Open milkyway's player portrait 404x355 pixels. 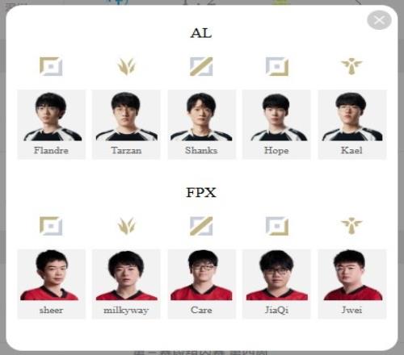(x=126, y=275)
